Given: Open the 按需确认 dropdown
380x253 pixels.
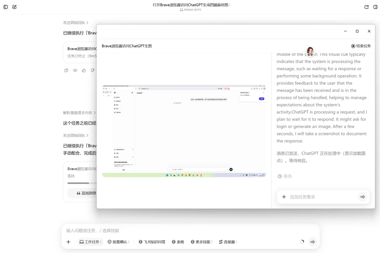Looking at the screenshot, I should coord(119,242).
